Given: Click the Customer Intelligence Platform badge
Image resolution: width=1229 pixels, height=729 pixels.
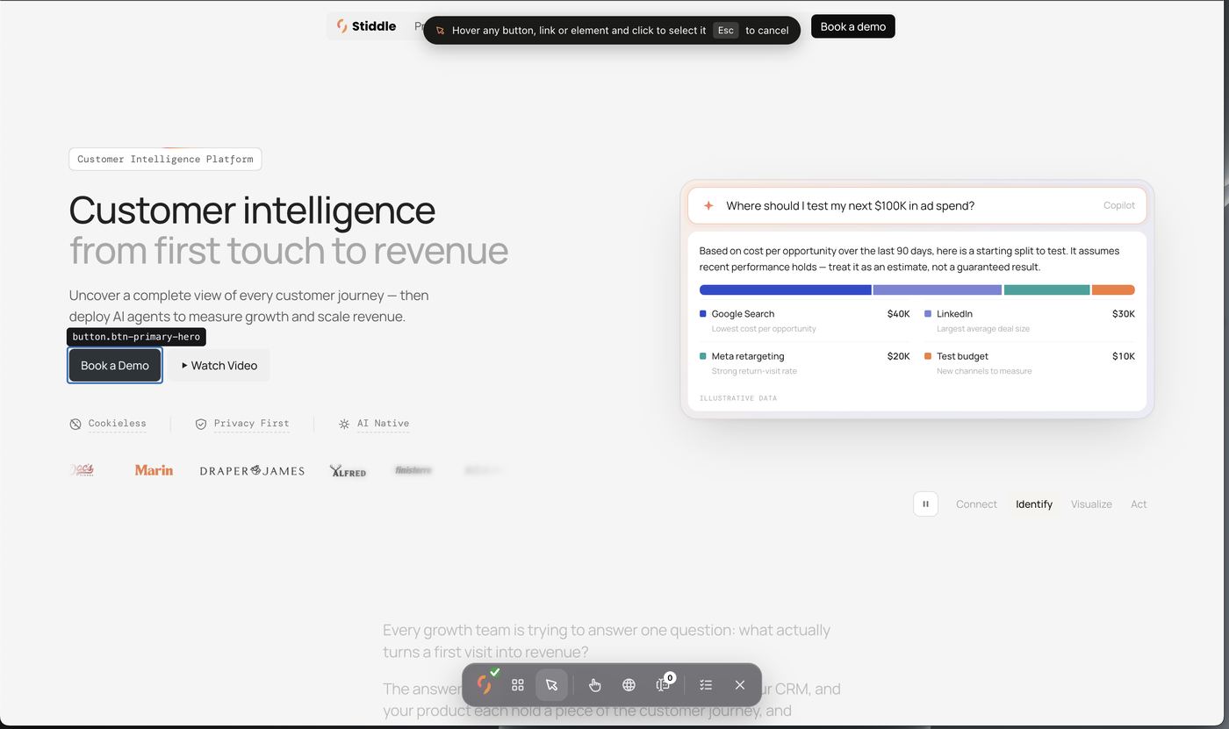Looking at the screenshot, I should [x=165, y=159].
